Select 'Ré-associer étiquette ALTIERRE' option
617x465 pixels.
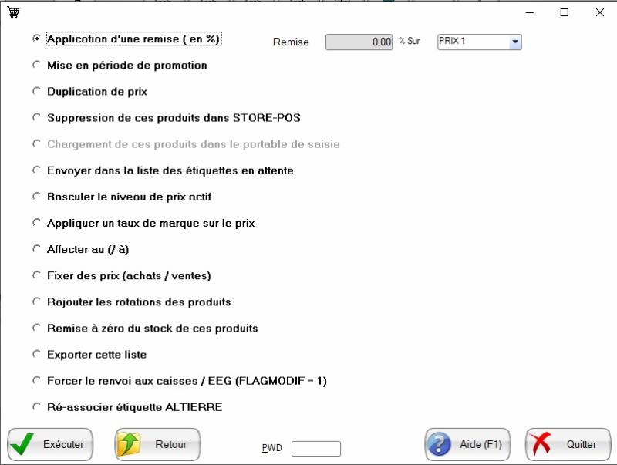tap(35, 406)
